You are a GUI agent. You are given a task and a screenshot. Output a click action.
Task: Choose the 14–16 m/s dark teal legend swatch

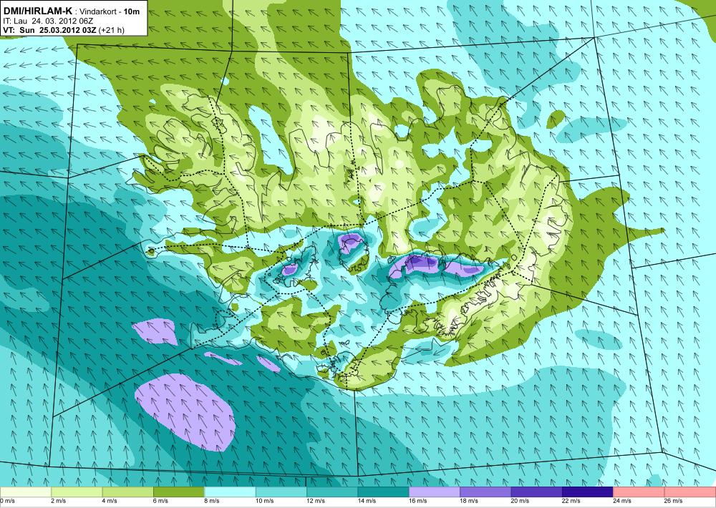(384, 492)
